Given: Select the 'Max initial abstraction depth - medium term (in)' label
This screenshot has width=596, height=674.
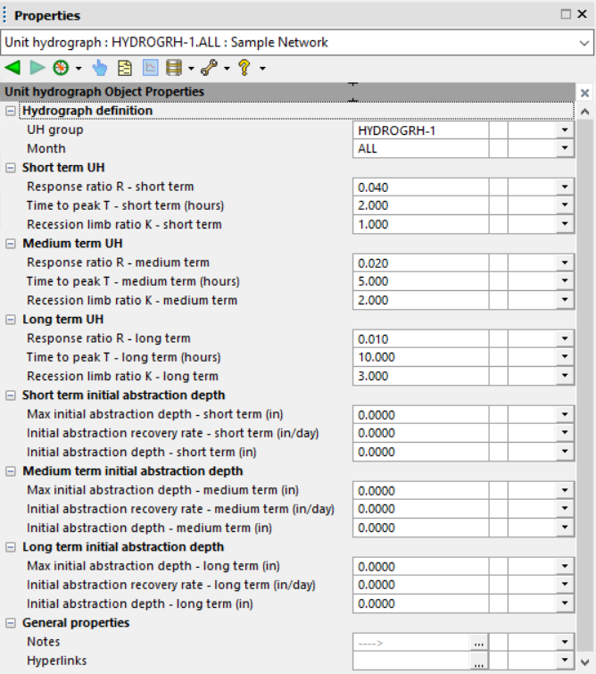Looking at the screenshot, I should tap(162, 490).
